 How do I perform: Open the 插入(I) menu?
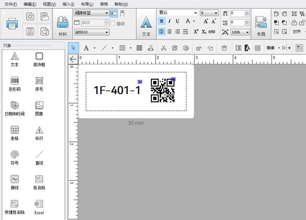point(69,4)
